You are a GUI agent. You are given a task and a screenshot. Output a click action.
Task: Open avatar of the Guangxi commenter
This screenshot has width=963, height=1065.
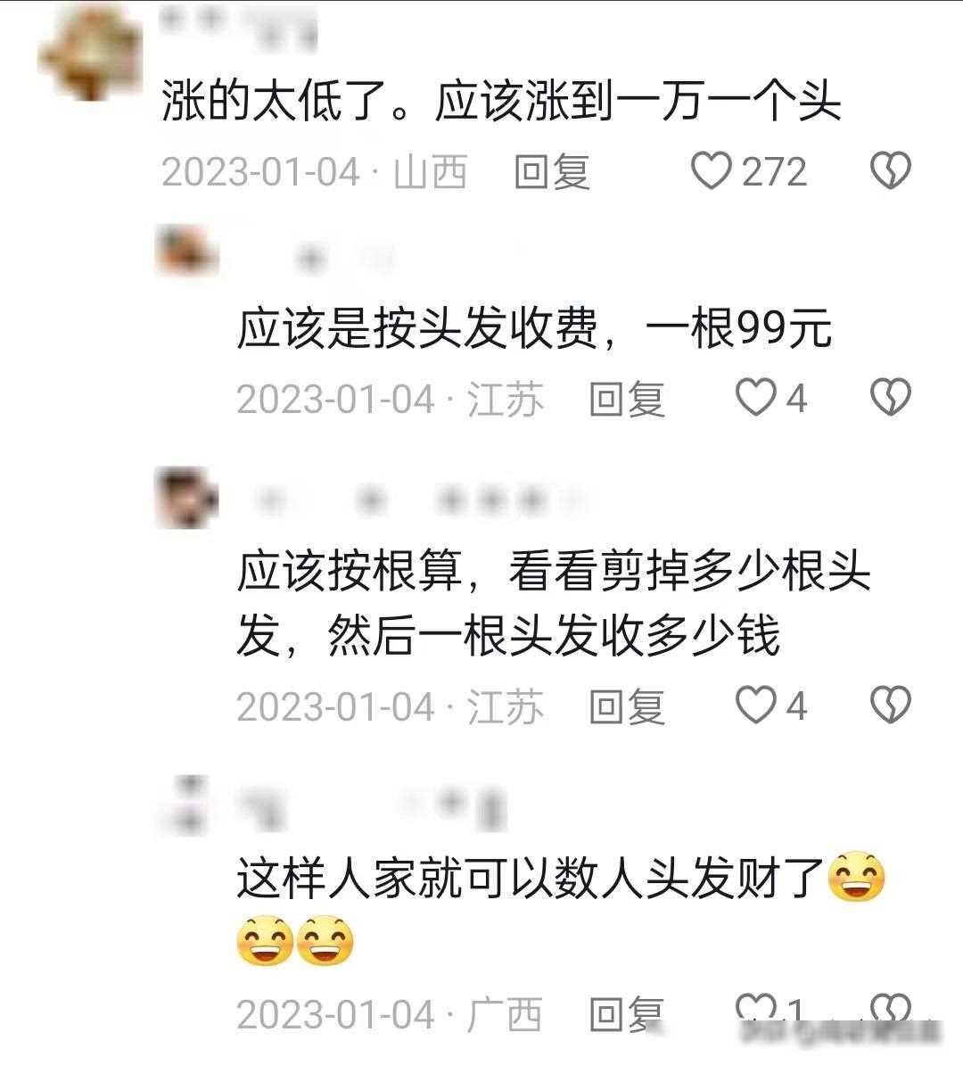pyautogui.click(x=187, y=805)
